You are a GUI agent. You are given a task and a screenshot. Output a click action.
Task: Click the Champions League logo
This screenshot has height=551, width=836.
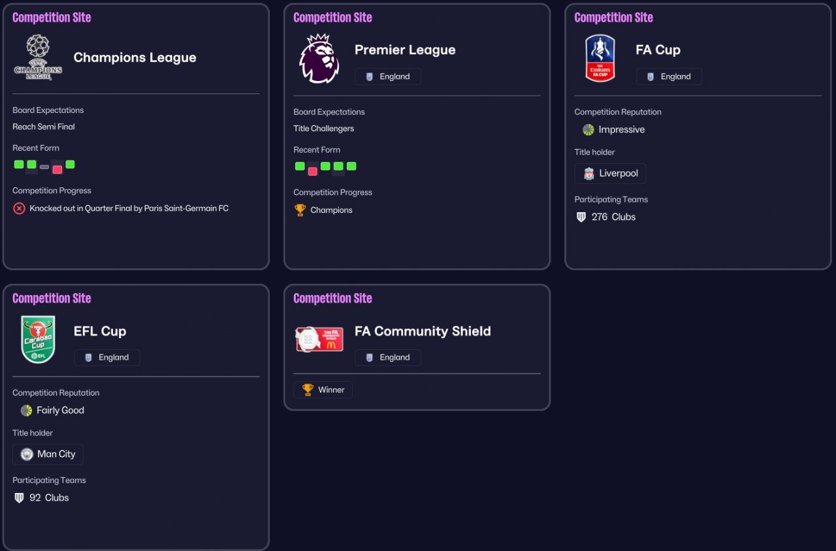click(x=38, y=57)
